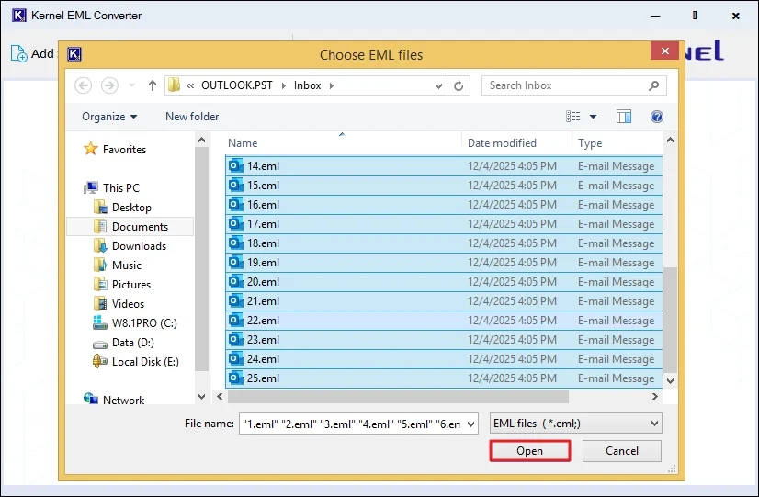Expand the Inbox breadcrumb arrow
This screenshot has width=759, height=497.
[x=332, y=85]
